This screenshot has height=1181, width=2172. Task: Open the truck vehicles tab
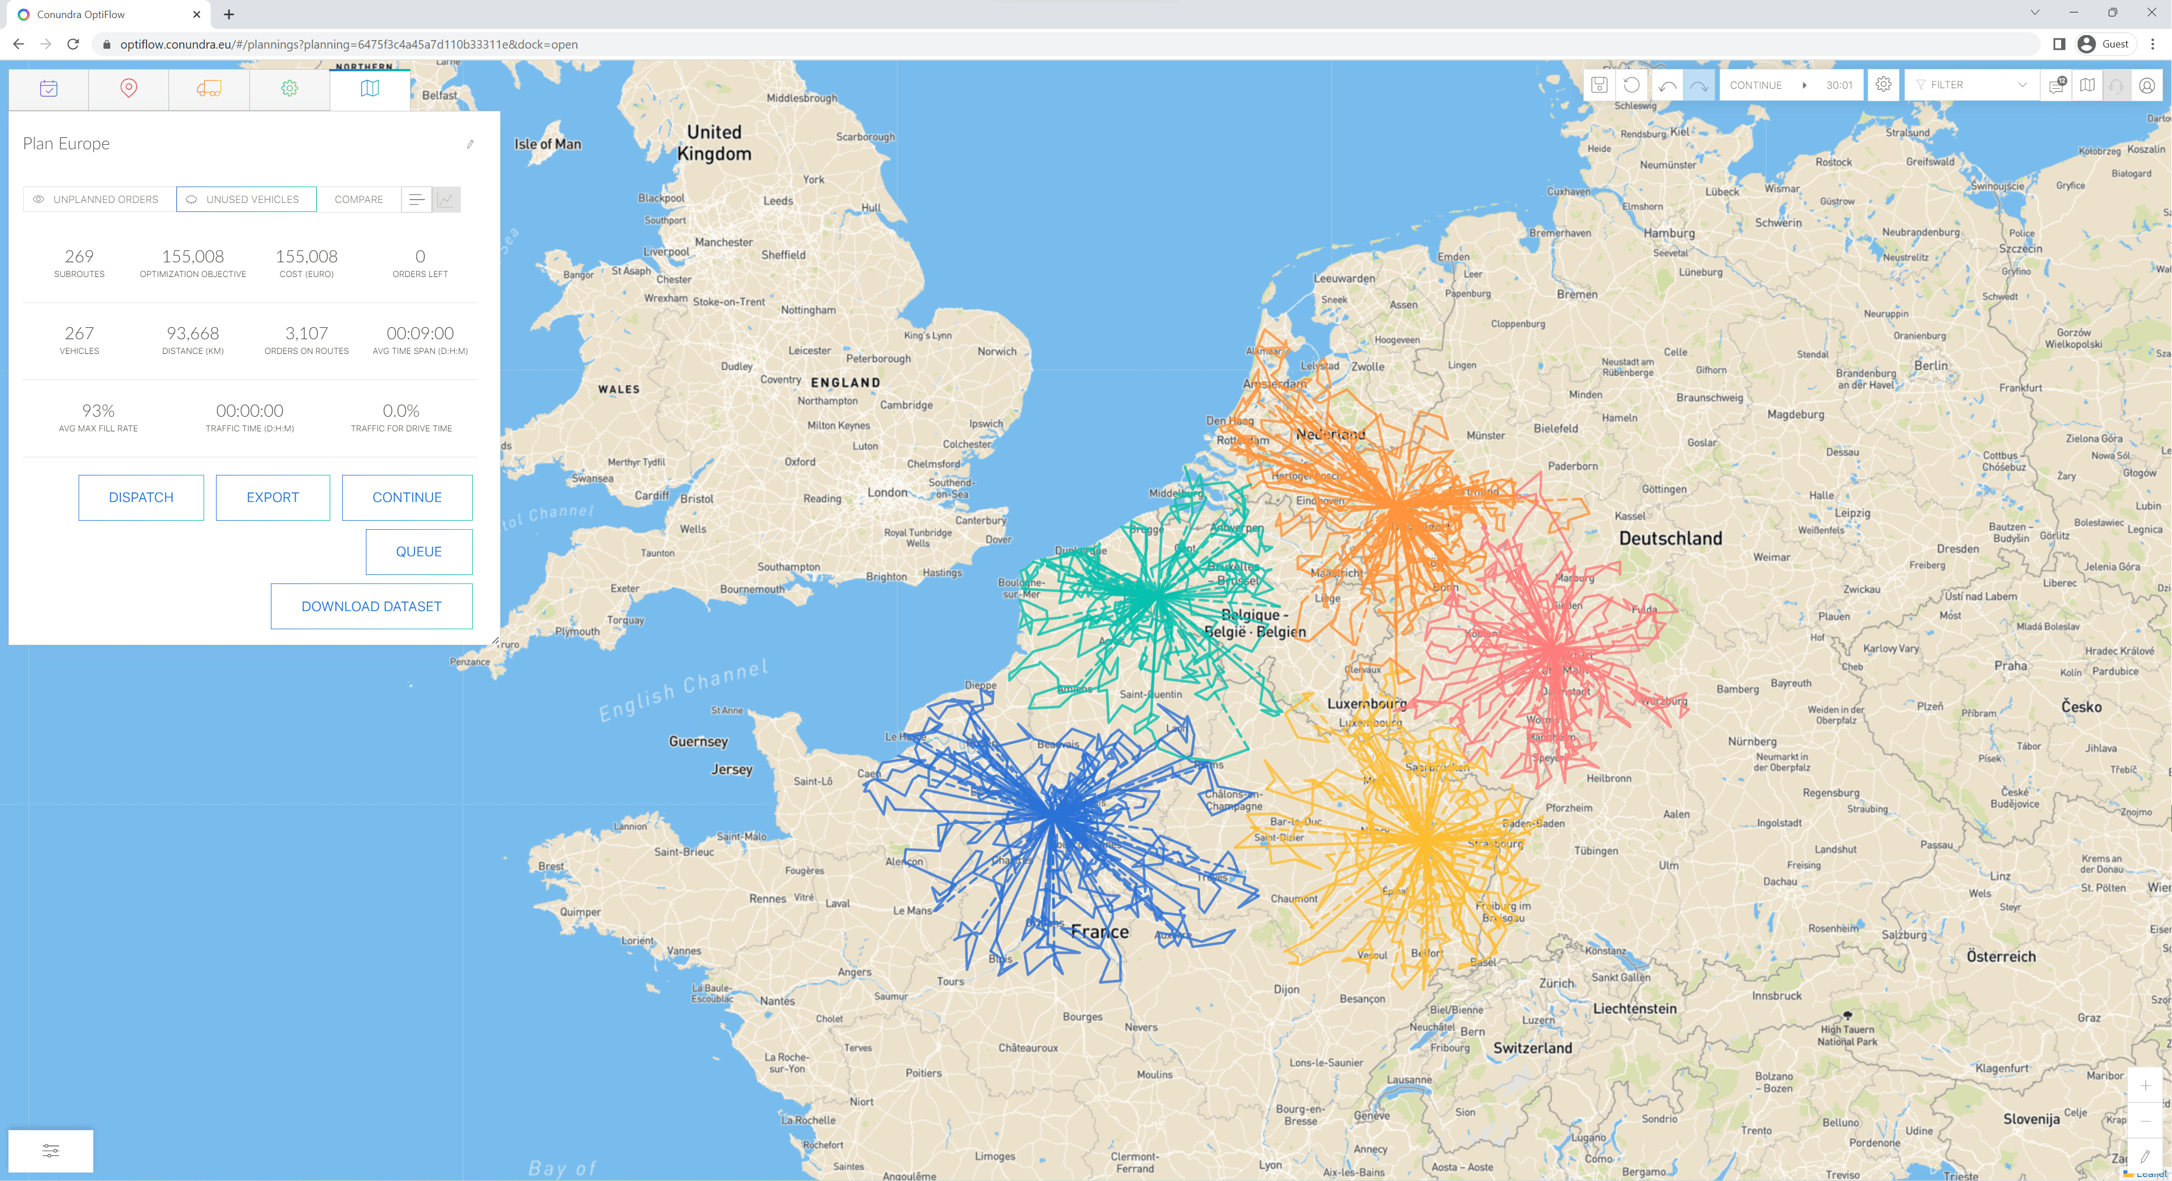[x=209, y=89]
